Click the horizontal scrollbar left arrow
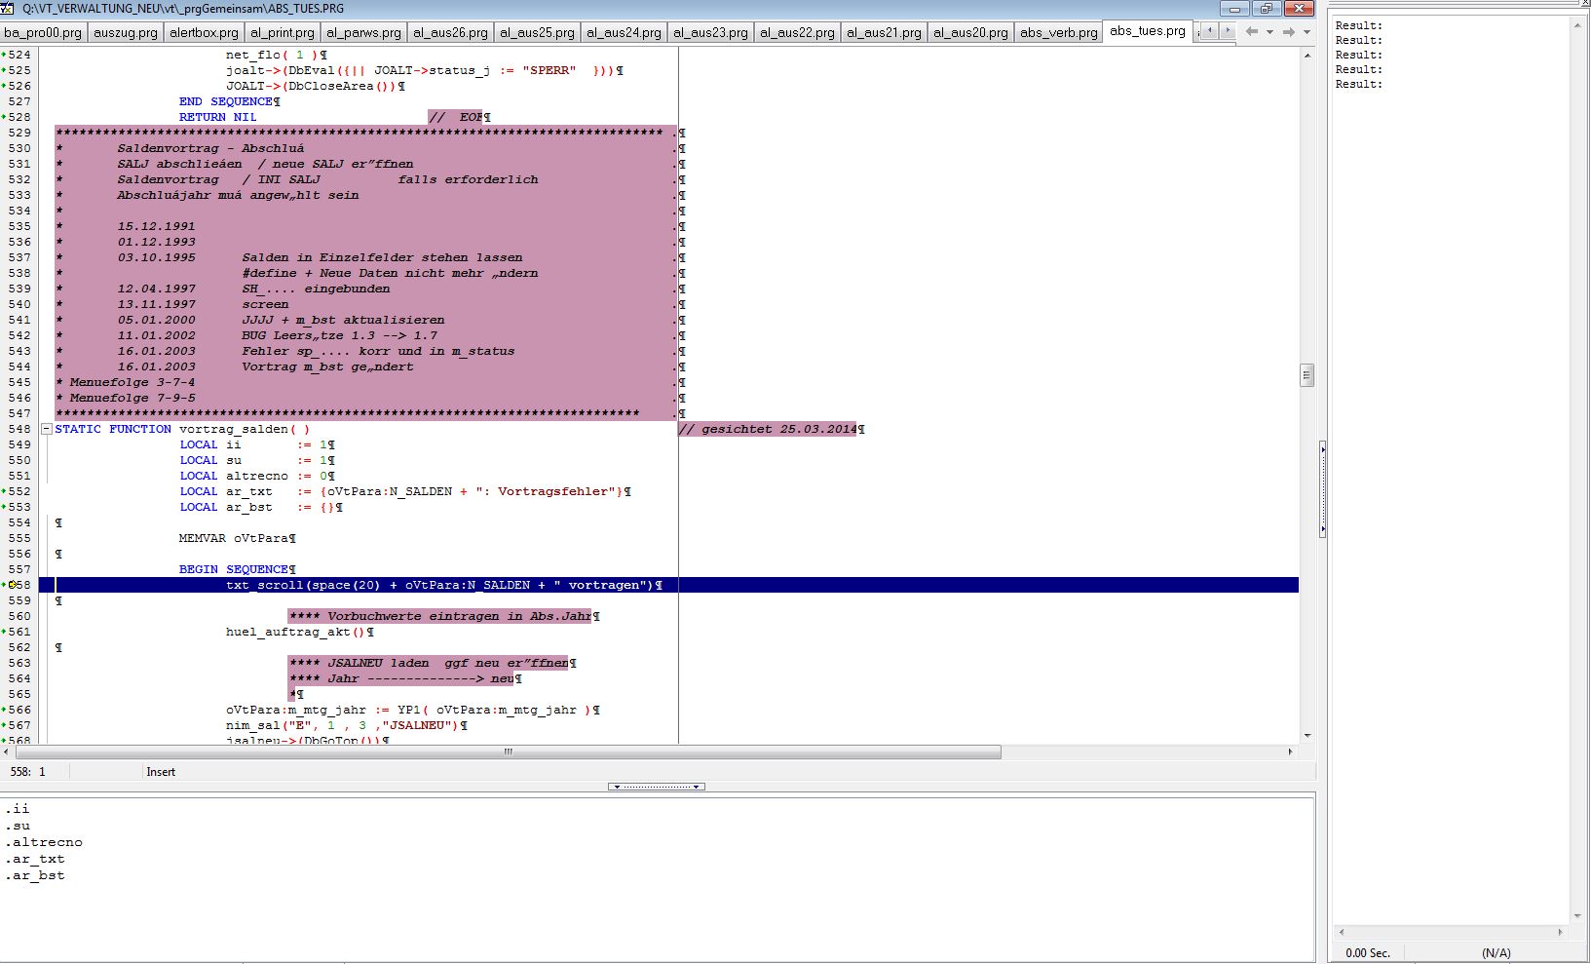 pos(7,752)
